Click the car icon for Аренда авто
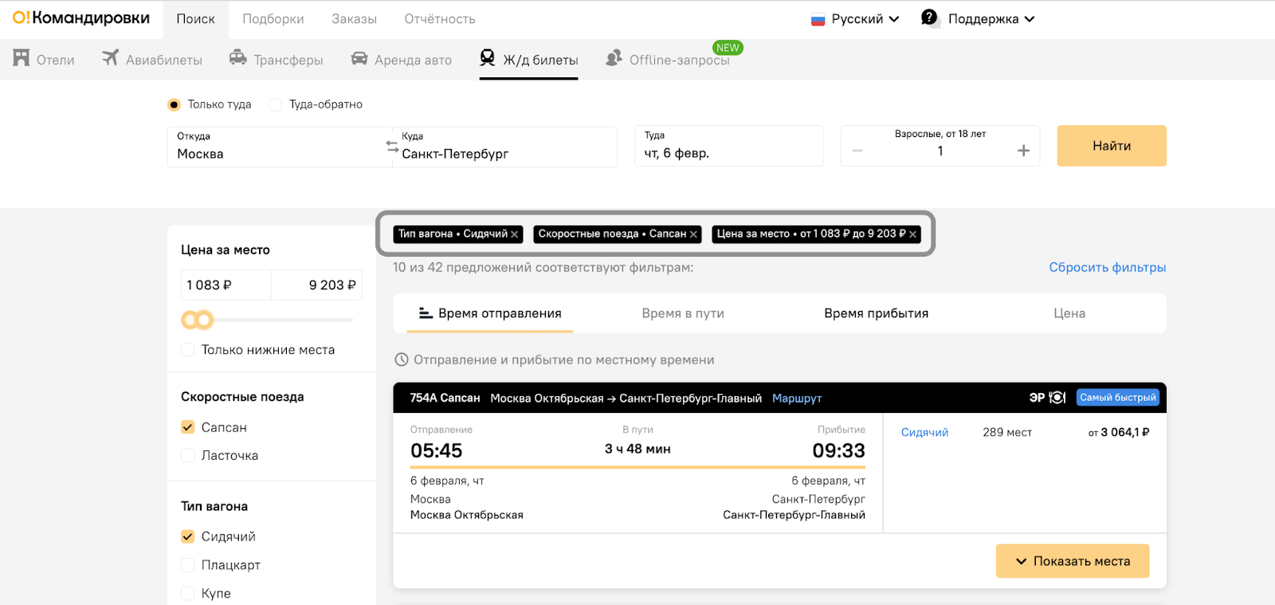Screen dimensions: 1275x605 point(359,58)
